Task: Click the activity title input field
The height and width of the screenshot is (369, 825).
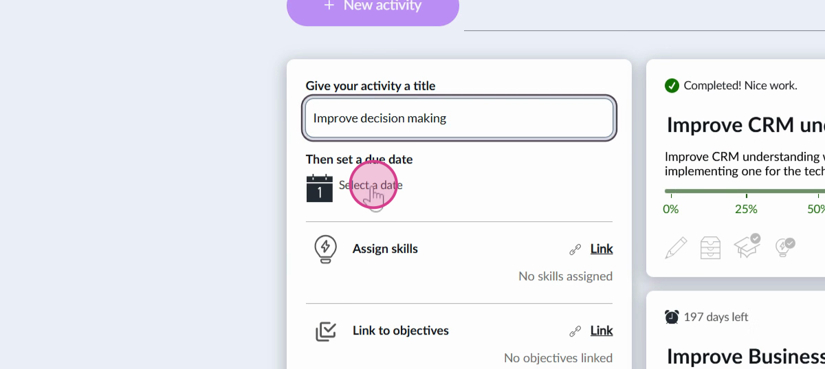Action: 459,118
